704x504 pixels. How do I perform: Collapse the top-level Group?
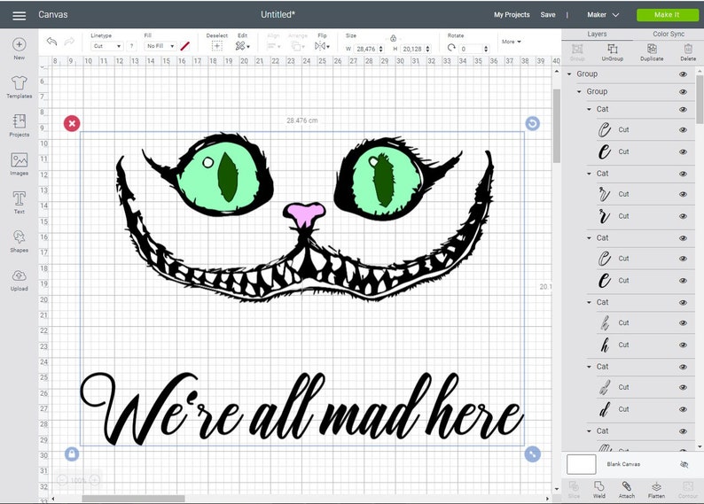(569, 74)
